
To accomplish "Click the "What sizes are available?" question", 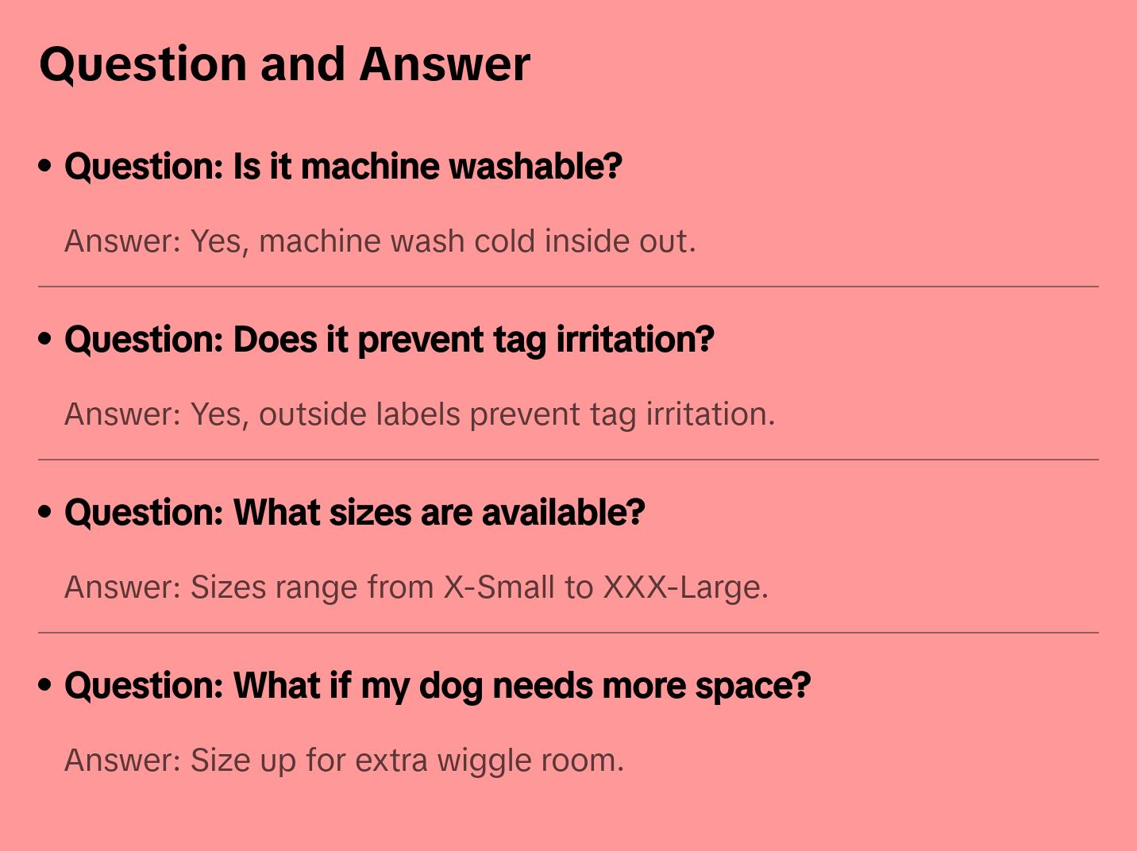I will coord(354,513).
